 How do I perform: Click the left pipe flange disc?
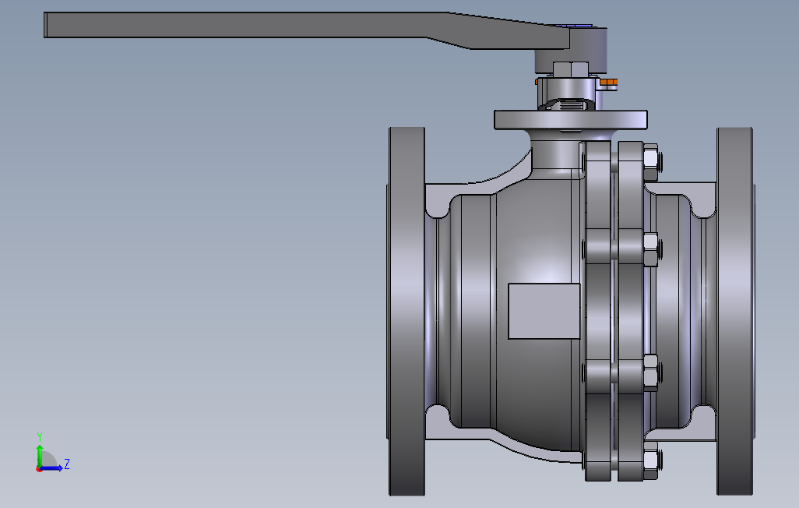[407, 311]
